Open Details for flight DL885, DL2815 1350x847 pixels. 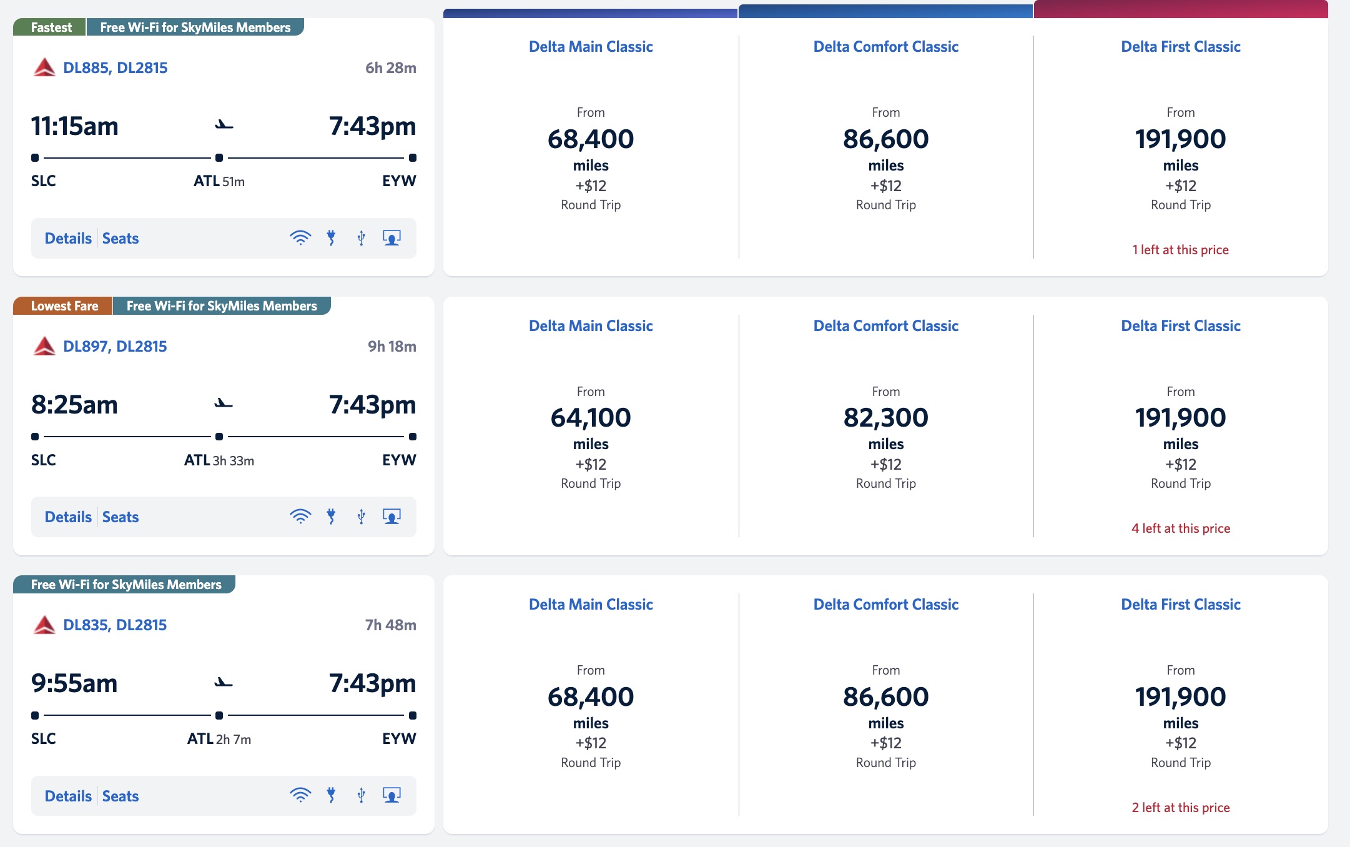[x=68, y=238]
